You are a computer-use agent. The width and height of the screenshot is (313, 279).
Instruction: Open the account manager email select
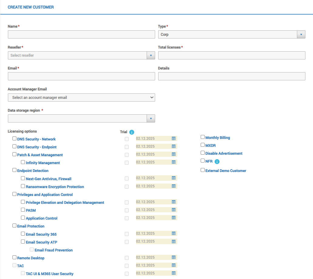[81, 98]
